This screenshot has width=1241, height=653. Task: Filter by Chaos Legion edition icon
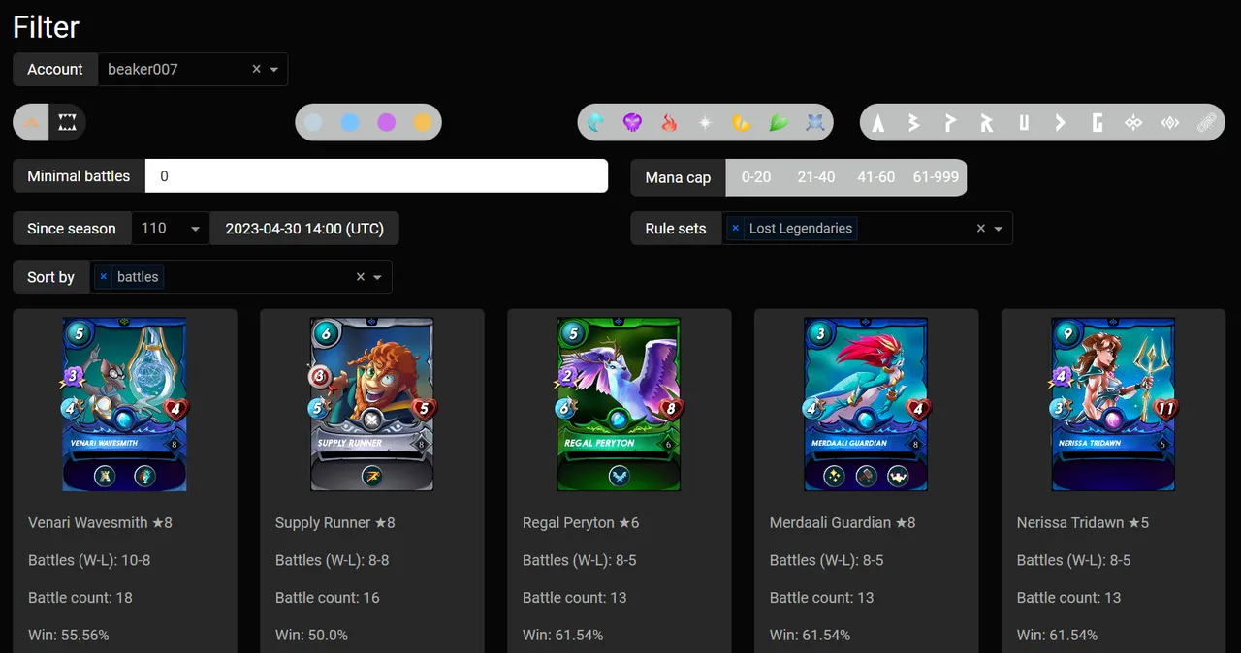pyautogui.click(x=1133, y=123)
